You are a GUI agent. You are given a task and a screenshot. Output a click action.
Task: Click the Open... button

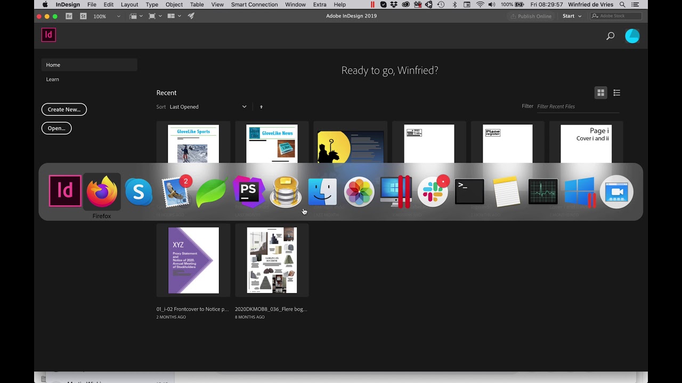coord(56,128)
